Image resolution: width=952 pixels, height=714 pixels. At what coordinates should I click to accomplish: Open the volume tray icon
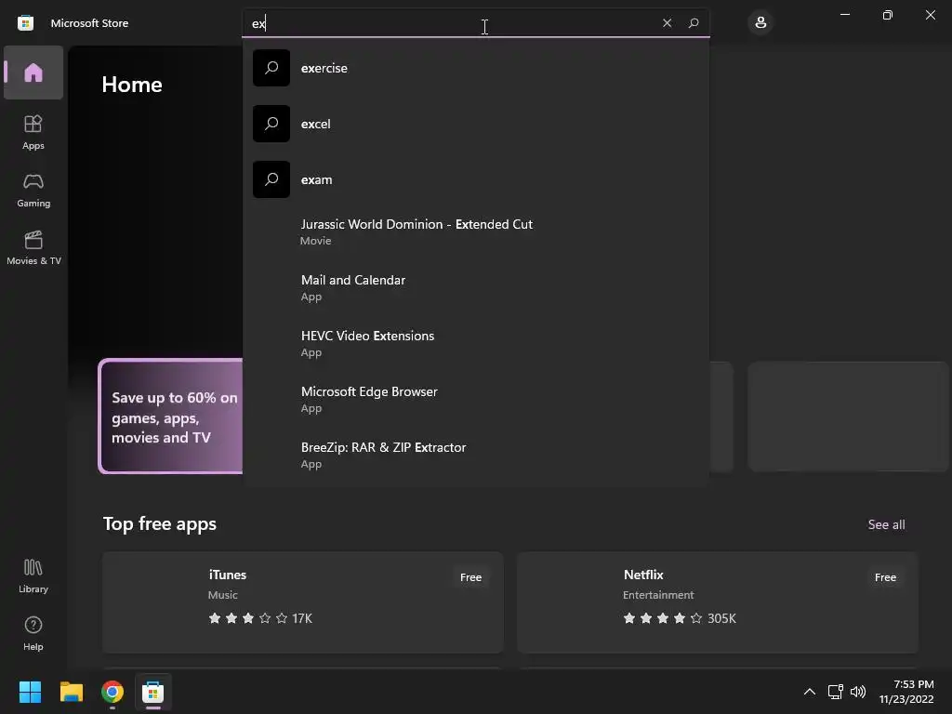[x=858, y=692]
